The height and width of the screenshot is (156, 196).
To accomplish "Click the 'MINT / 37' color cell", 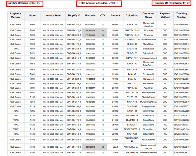I will [x=132, y=83].
